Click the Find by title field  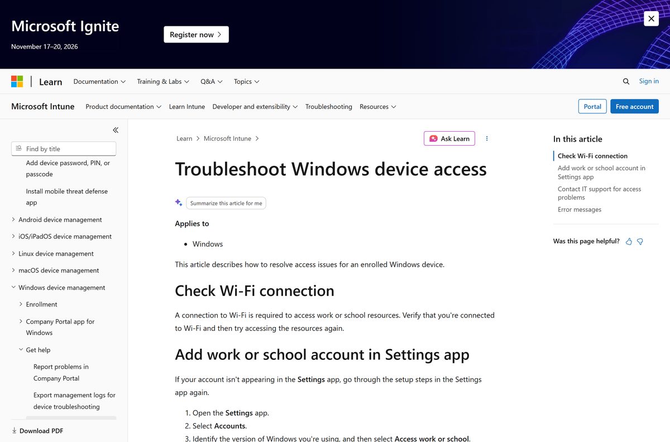(x=64, y=149)
